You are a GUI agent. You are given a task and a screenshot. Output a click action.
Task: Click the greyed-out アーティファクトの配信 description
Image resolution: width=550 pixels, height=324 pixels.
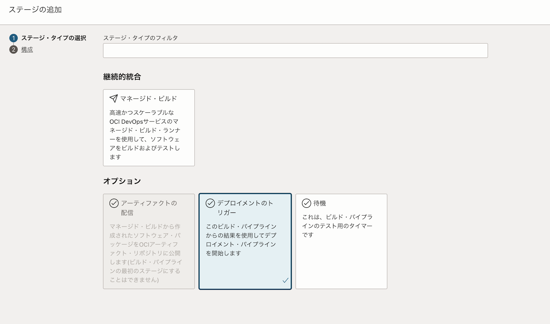click(x=145, y=253)
